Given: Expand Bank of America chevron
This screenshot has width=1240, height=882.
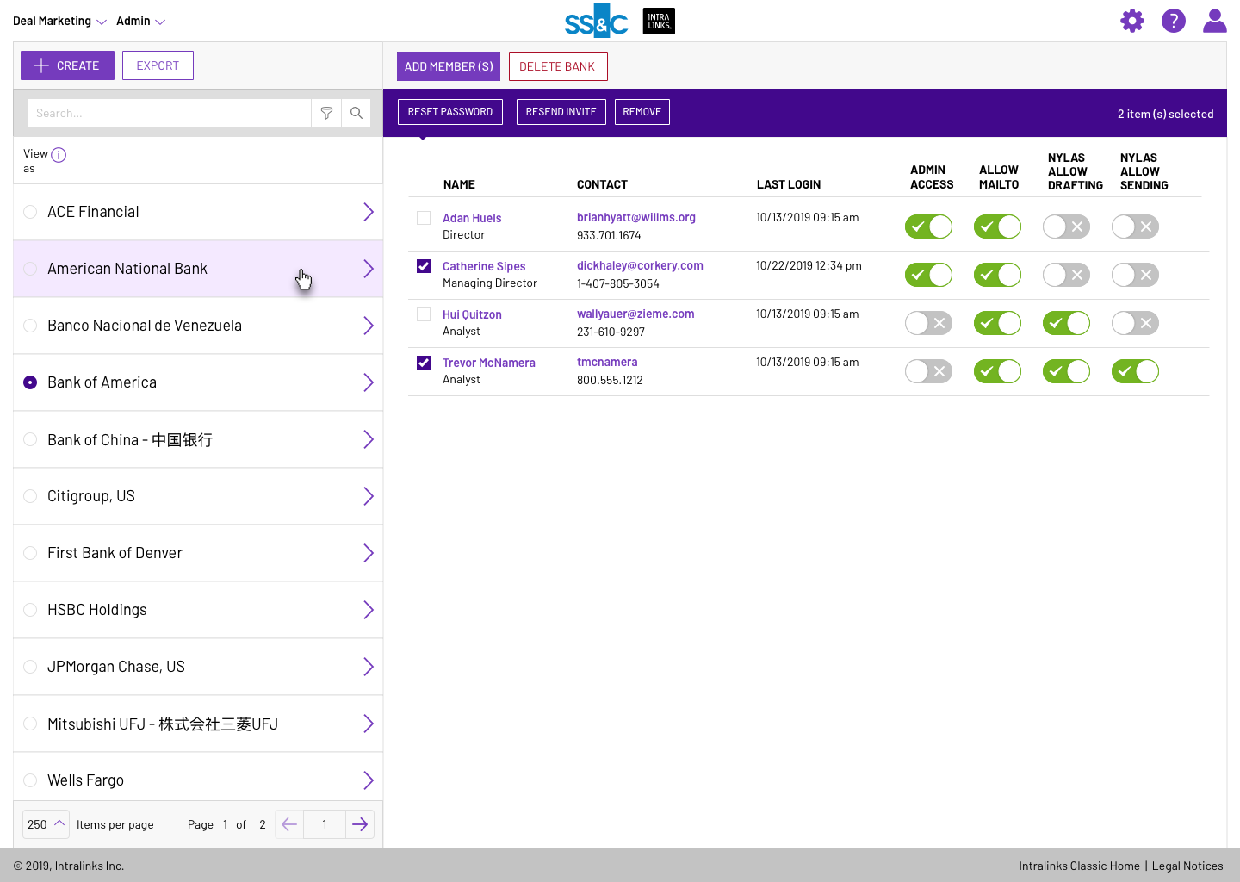Looking at the screenshot, I should (369, 382).
